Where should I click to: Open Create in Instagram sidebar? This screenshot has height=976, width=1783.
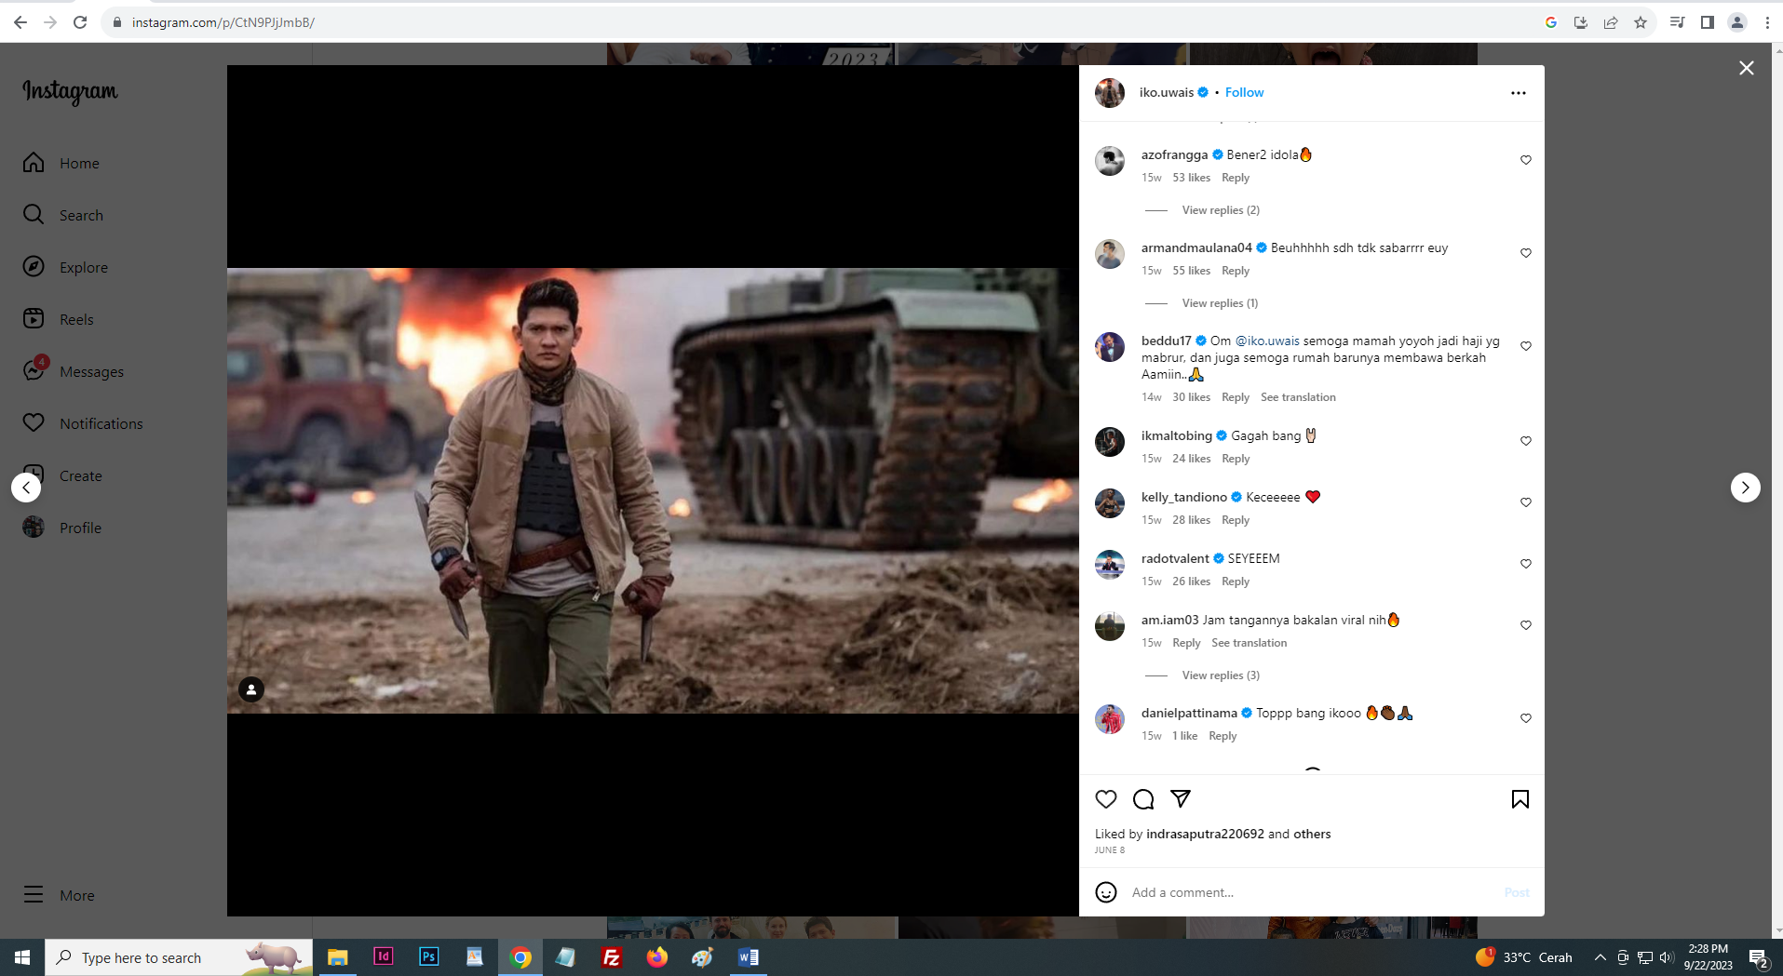62,475
